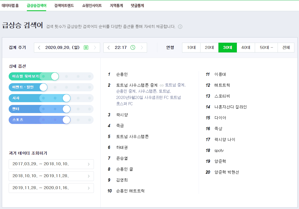This screenshot has height=209, width=299.
Task: Open the 데이터랩 홈 tab
Action: coord(10,5)
